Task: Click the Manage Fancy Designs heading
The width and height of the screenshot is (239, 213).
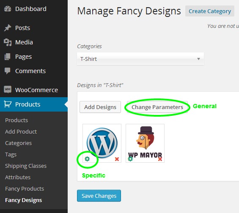Action: [x=129, y=11]
